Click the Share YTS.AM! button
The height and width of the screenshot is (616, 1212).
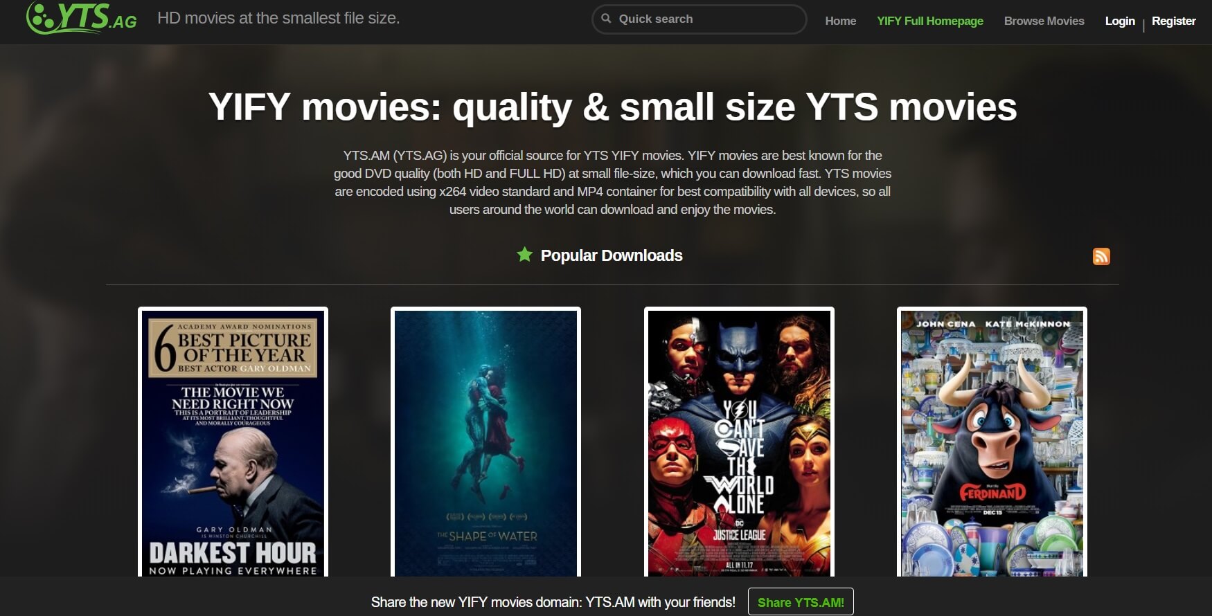click(x=801, y=602)
